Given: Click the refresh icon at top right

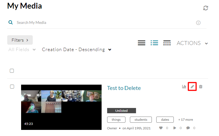Looking at the screenshot, I should (x=205, y=8).
